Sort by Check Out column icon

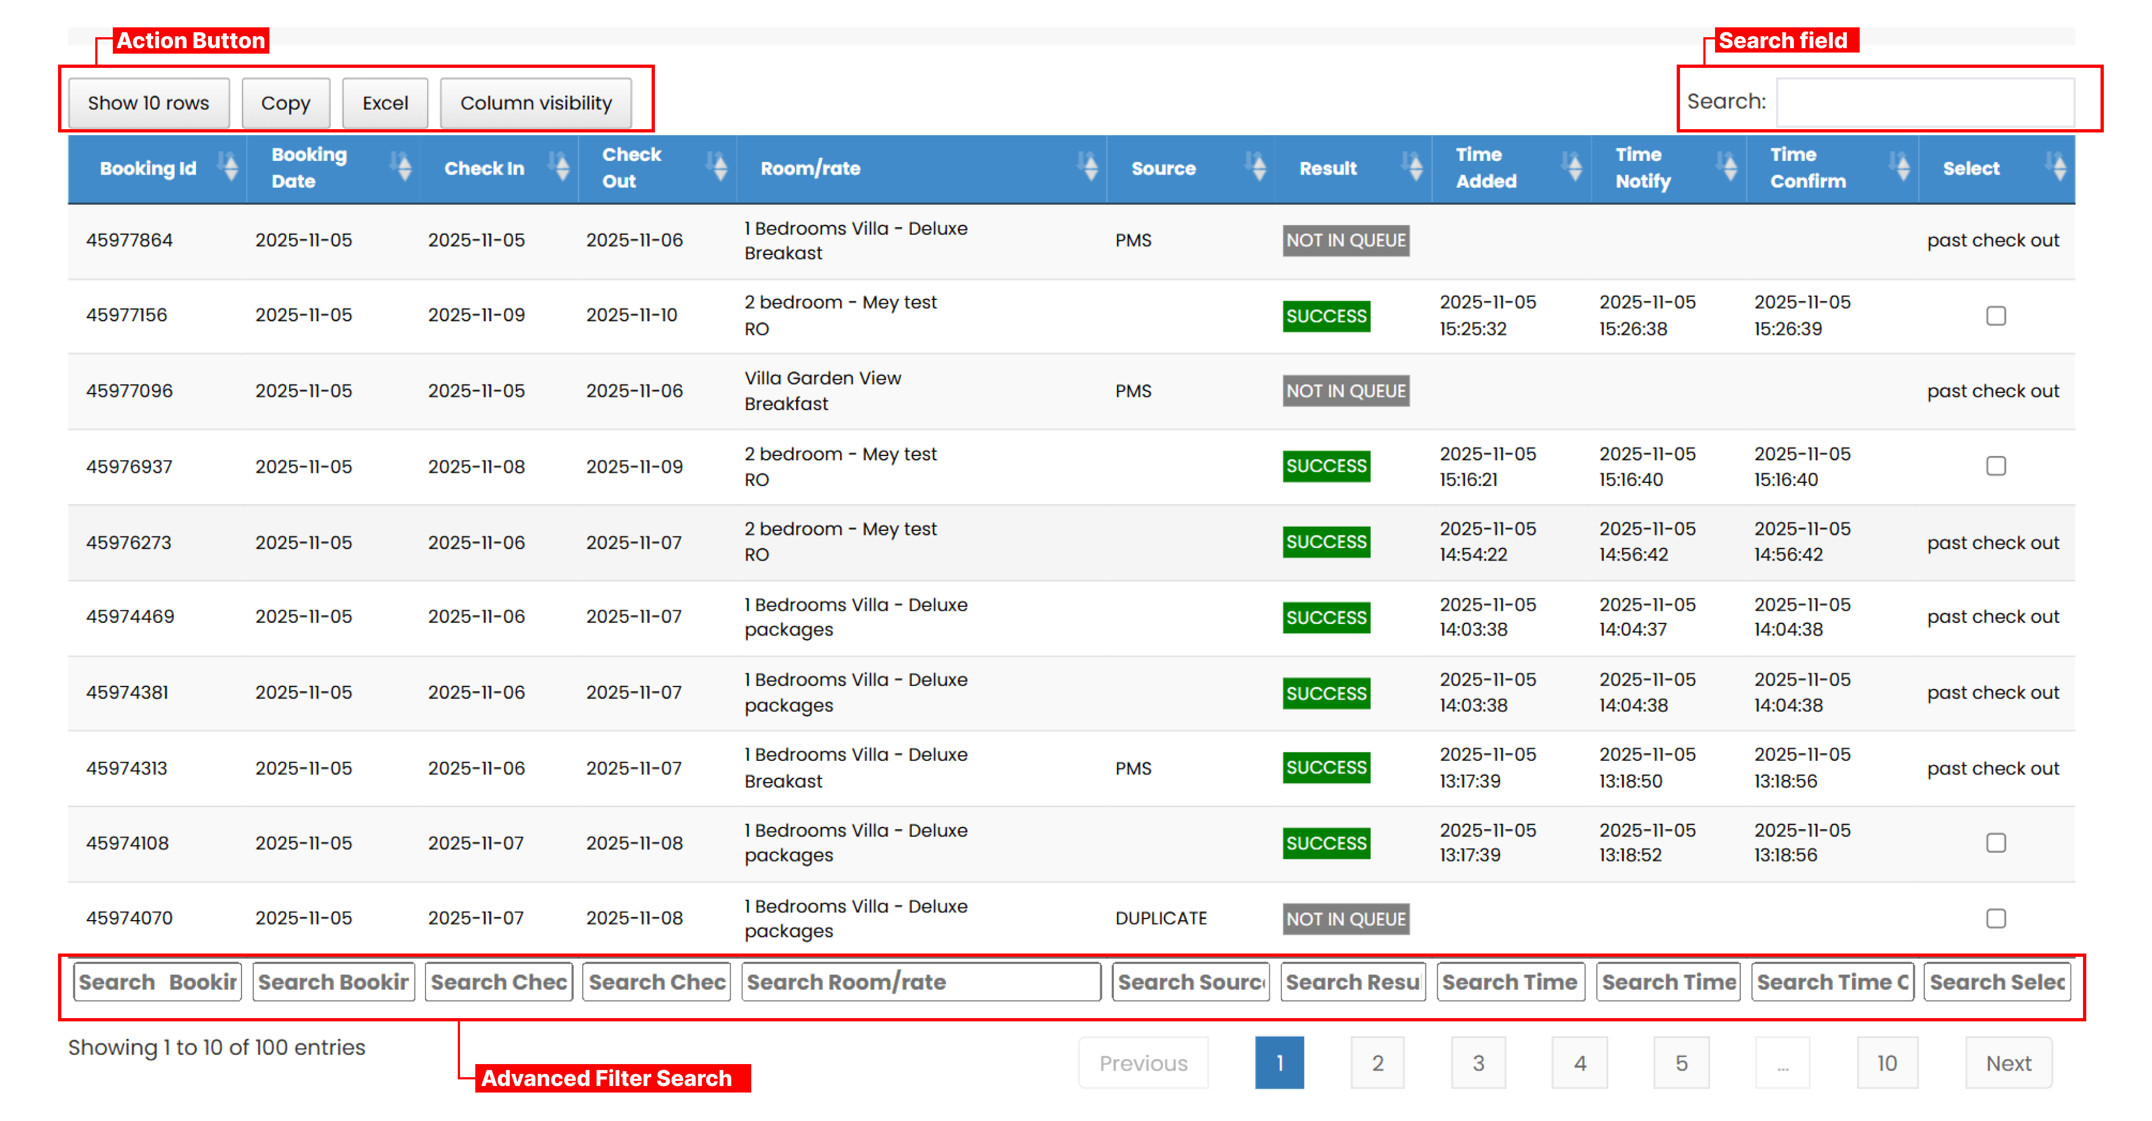(x=717, y=167)
